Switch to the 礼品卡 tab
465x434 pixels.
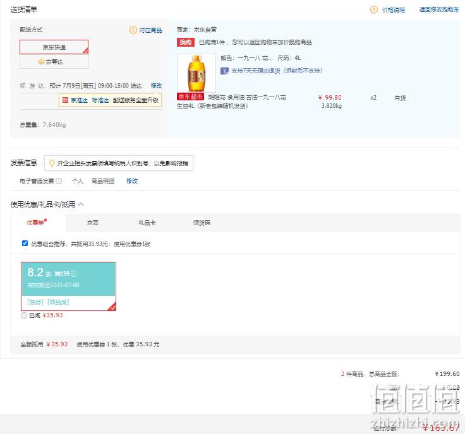[147, 223]
